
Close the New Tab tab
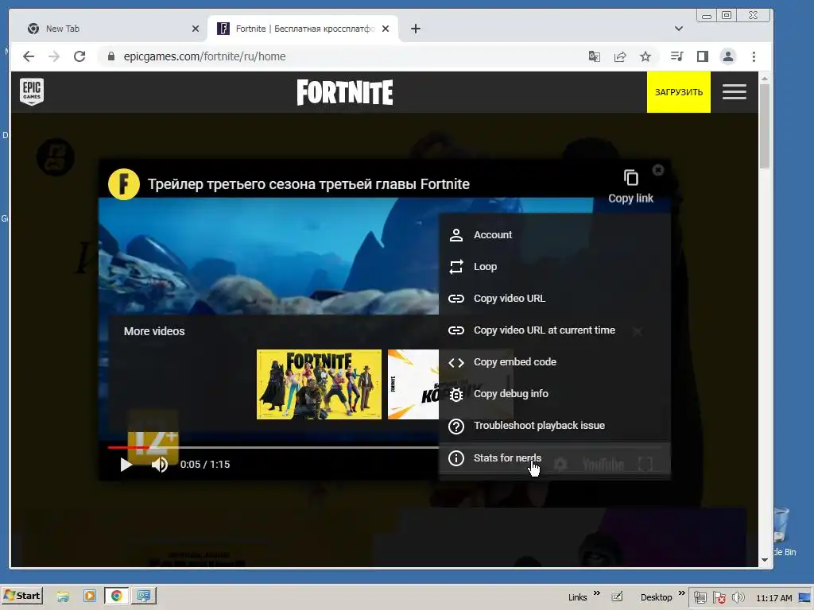pyautogui.click(x=196, y=29)
